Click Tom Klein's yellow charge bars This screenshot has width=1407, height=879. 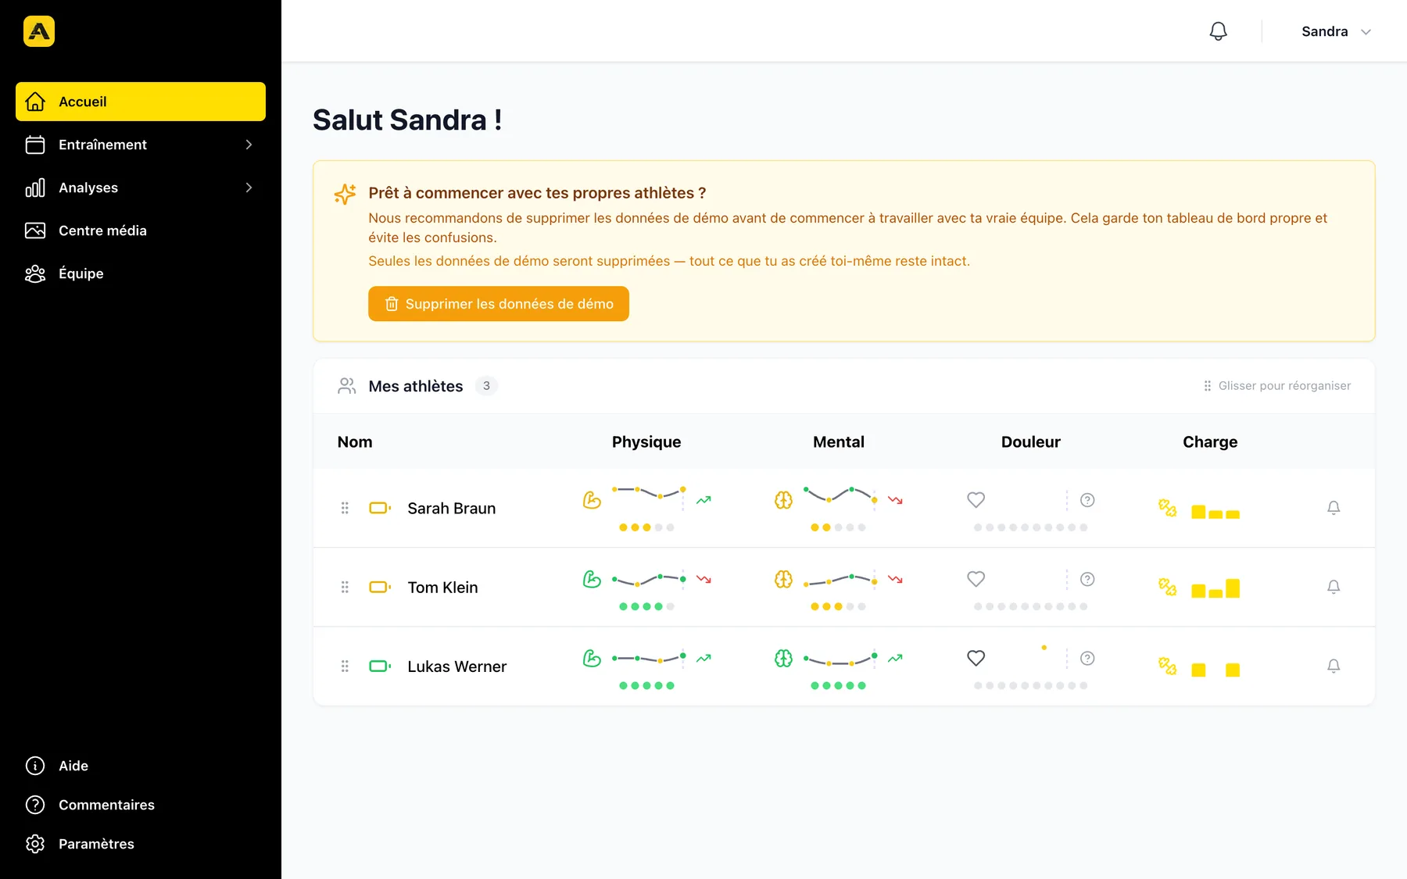pyautogui.click(x=1215, y=588)
